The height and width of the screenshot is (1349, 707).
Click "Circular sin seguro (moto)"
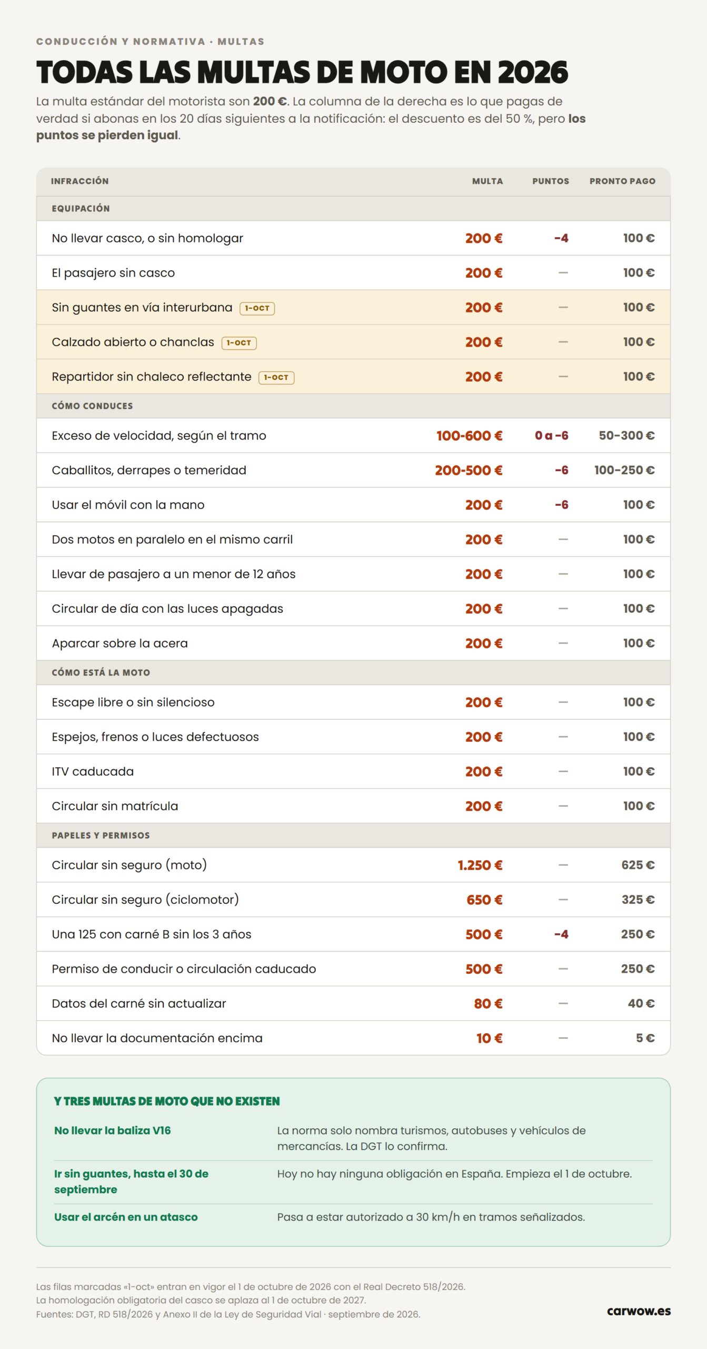tap(130, 865)
